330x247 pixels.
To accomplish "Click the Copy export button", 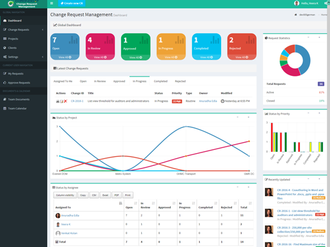I will (83, 195).
